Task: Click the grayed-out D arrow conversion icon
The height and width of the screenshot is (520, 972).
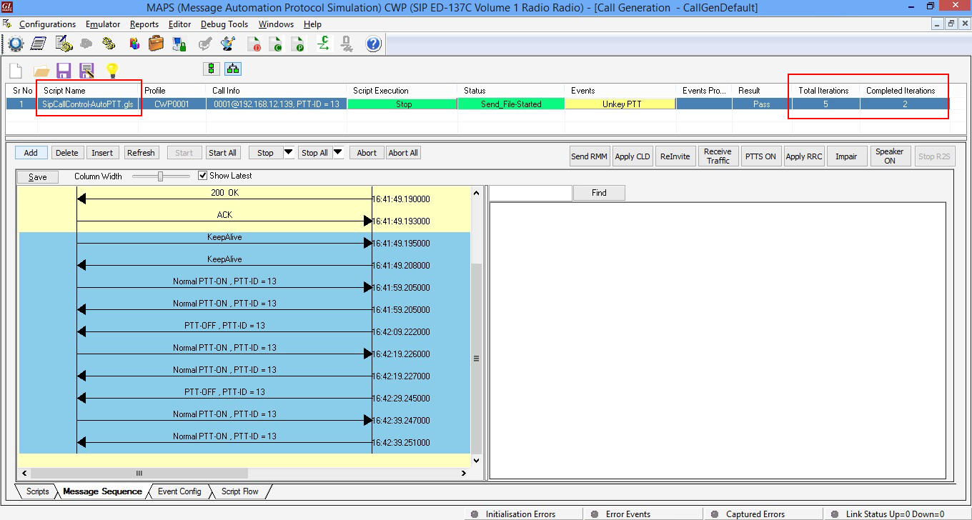Action: (347, 44)
